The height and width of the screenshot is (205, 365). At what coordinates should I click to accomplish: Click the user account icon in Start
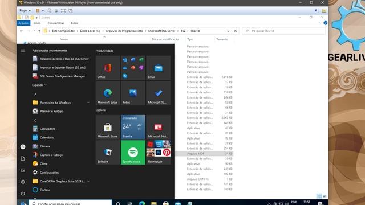tap(23, 147)
